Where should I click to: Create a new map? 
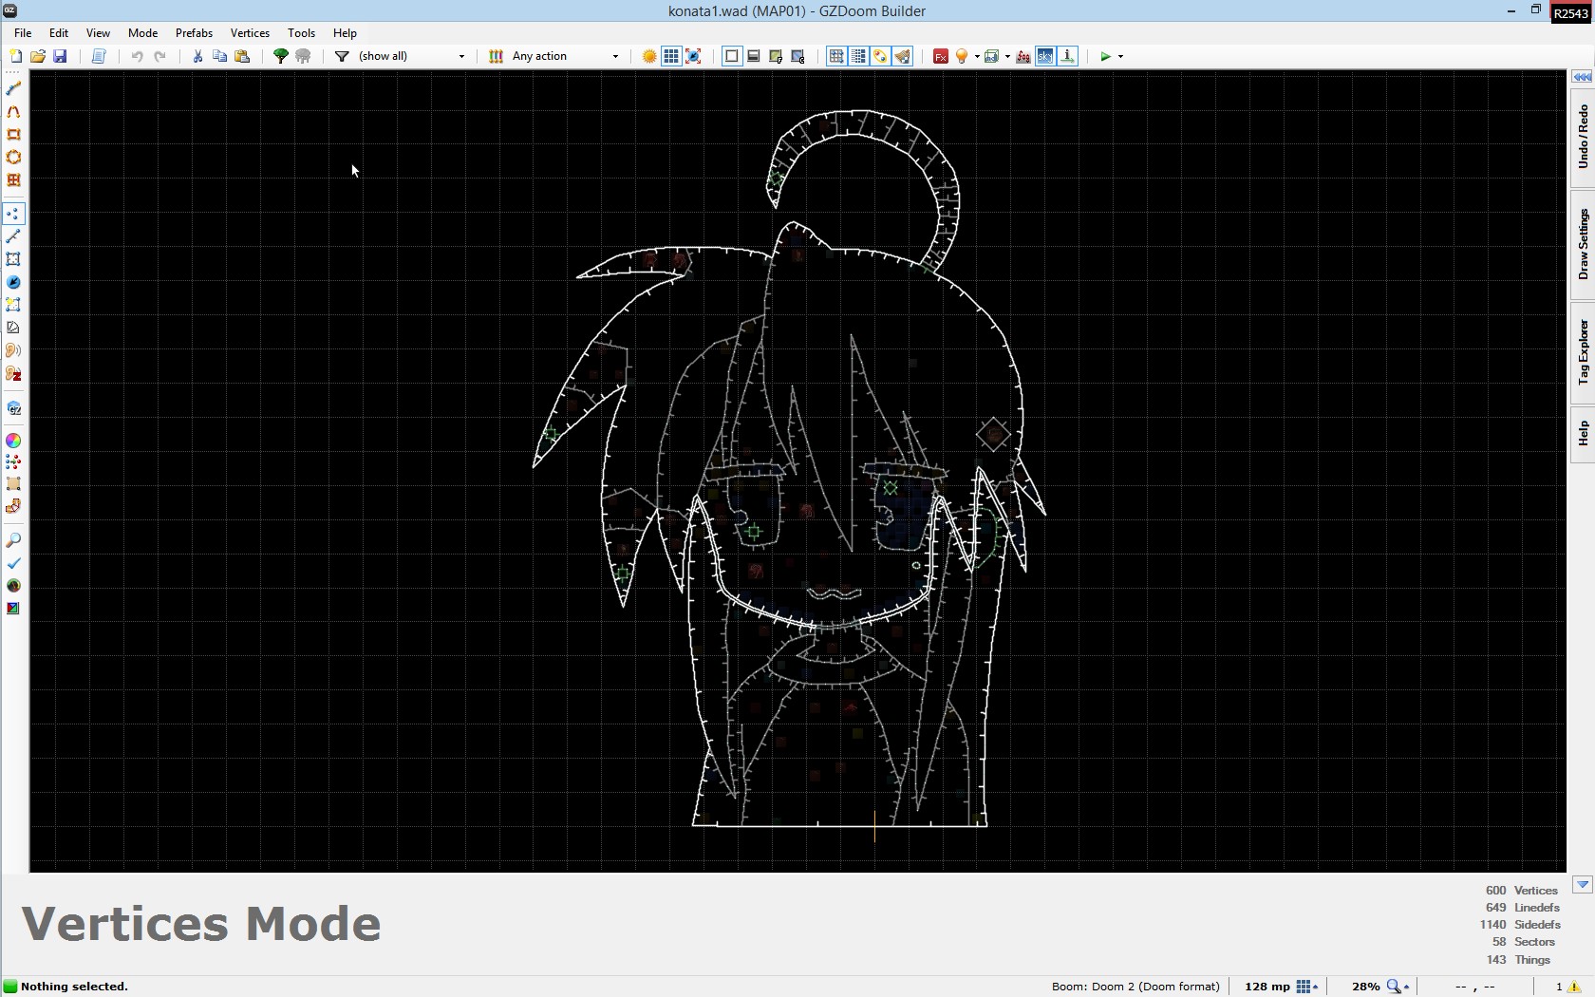coord(15,56)
